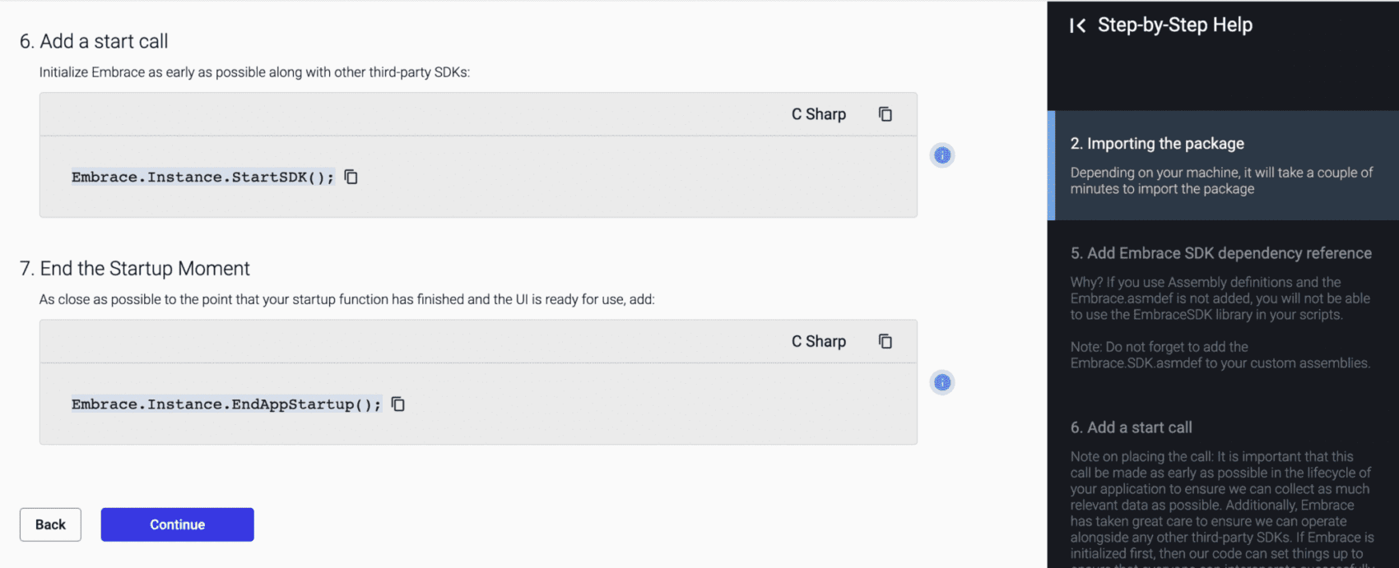Click the Embrace.Instance.StartSDK(); code line
Screen dimensions: 1399x568
(202, 177)
